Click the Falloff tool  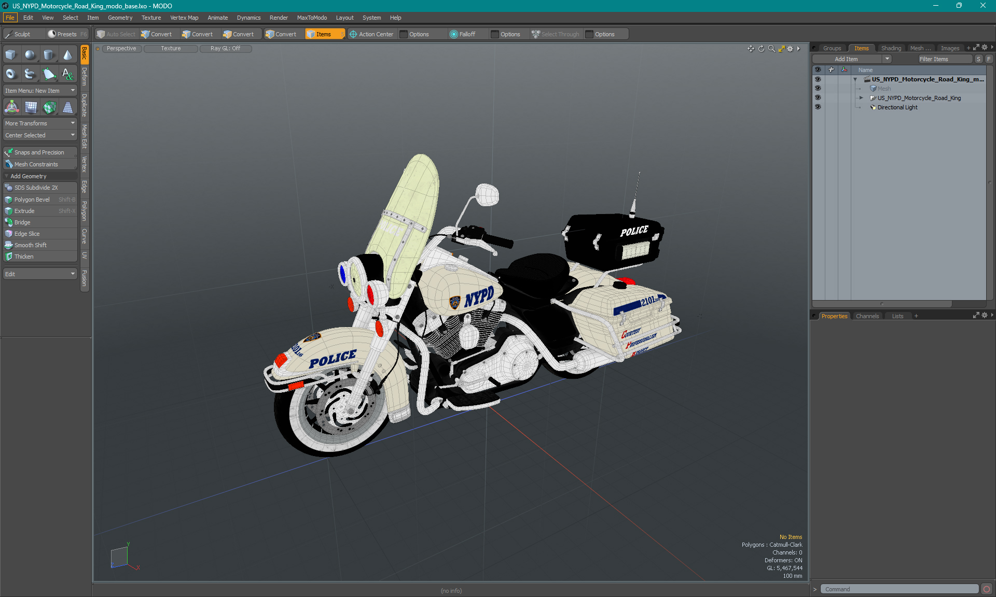pos(463,34)
